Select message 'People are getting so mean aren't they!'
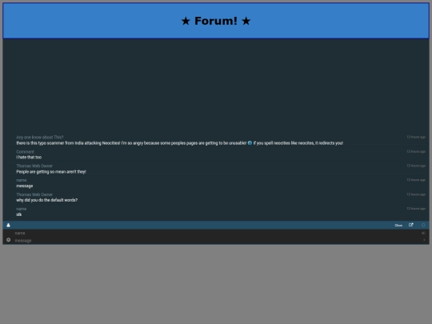Screen dimensions: 432x324 (51, 172)
